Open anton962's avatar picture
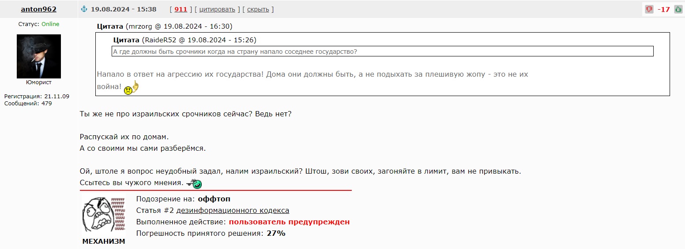Image resolution: width=685 pixels, height=249 pixels. coord(39,56)
